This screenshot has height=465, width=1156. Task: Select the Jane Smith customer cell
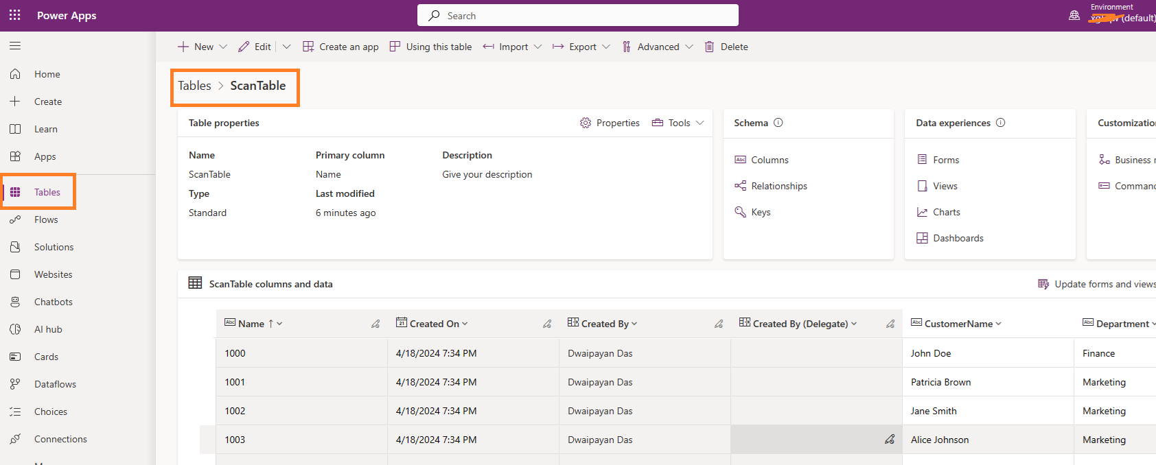point(988,411)
